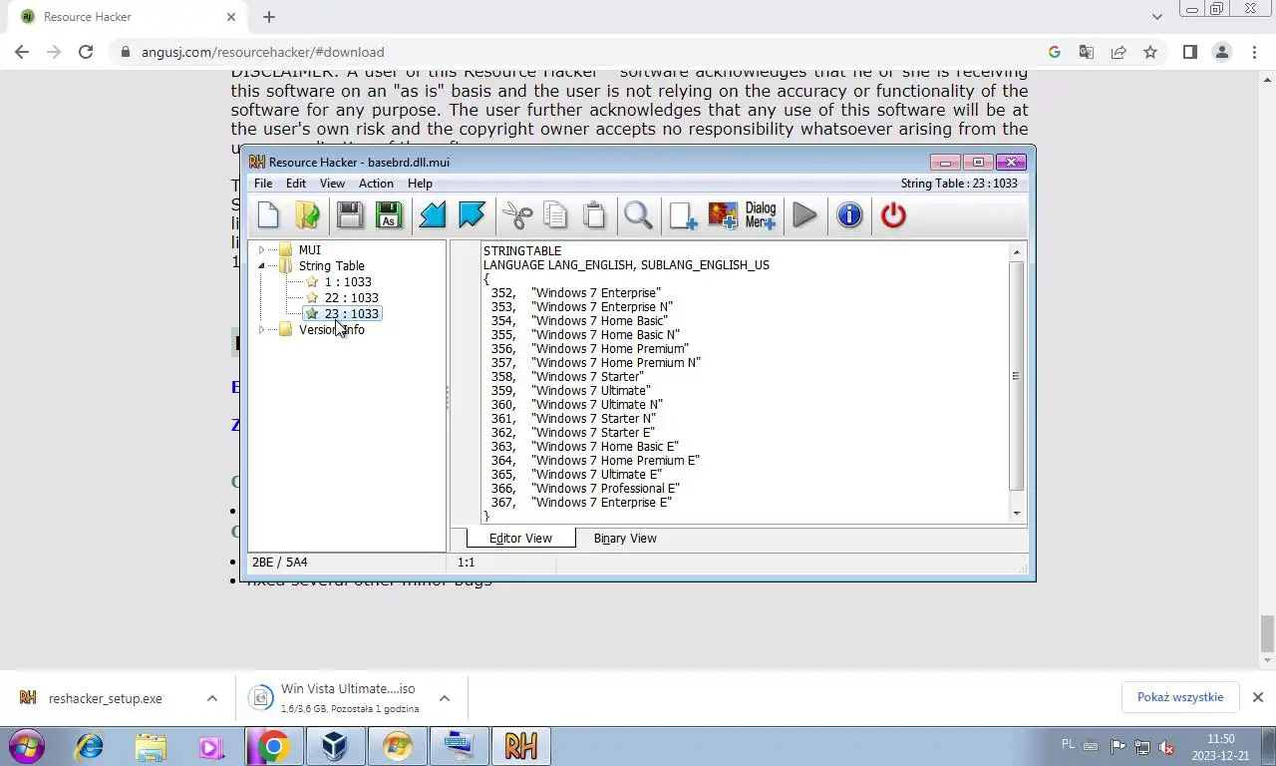
Task: Collapse the String Table tree node
Action: tap(261, 266)
